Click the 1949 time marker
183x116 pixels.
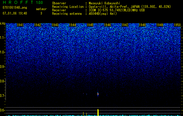pyautogui.click(x=160, y=25)
